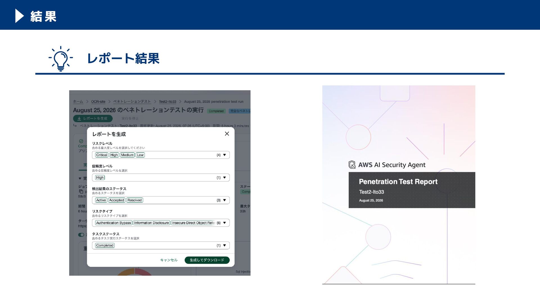Screen dimensions: 540x304
Task: Click the Accepted status tag
Action: tap(117, 200)
